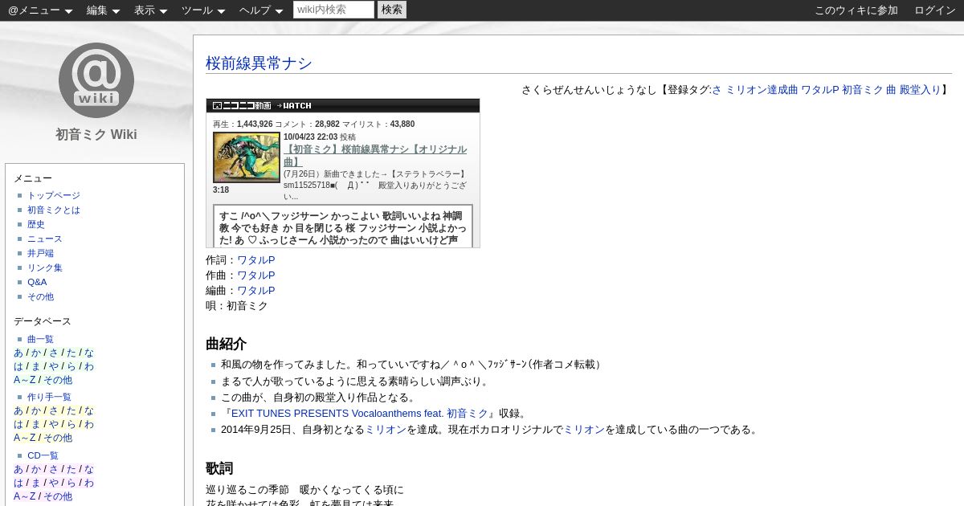Open 初音ミクとは sidebar link

(54, 210)
